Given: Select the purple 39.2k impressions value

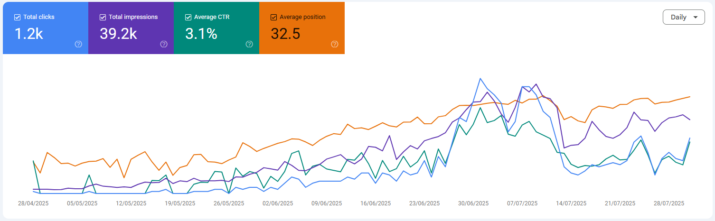Looking at the screenshot, I should pos(118,34).
